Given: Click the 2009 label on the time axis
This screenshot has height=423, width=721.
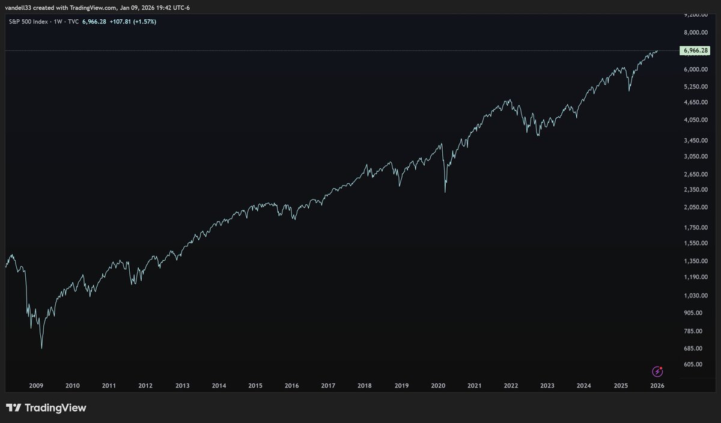Looking at the screenshot, I should point(36,386).
